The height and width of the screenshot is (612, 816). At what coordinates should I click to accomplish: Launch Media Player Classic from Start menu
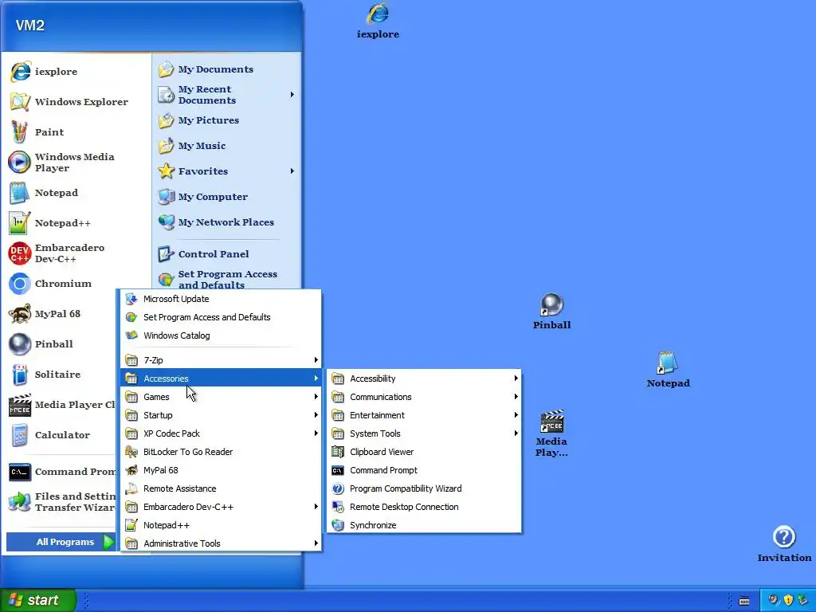point(61,404)
